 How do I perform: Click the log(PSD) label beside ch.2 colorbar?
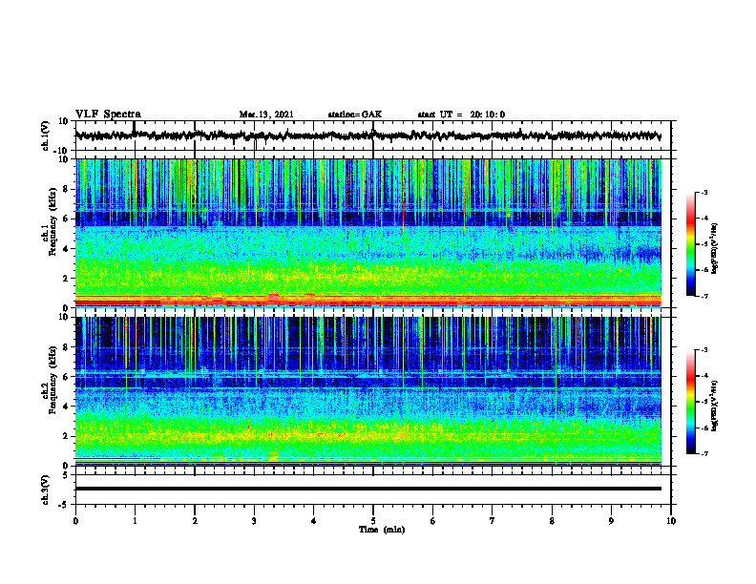pos(715,406)
